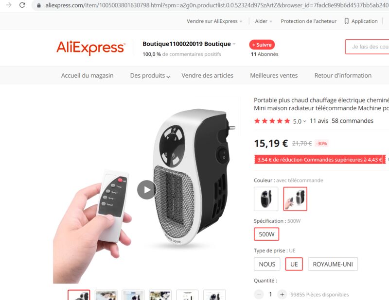Viewport: 389px width, 300px height.
Task: Expand the 5.0 rating breakdown chevron
Action: coord(304,121)
